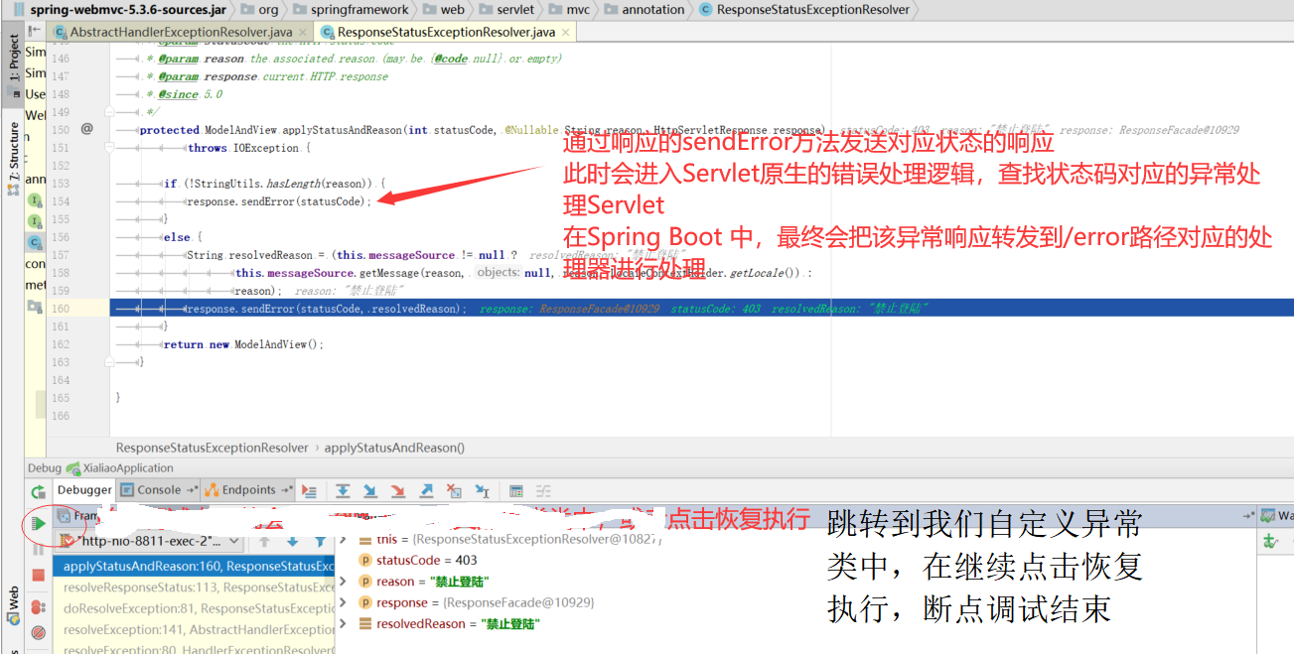This screenshot has height=654, width=1294.
Task: Switch to the Console tab
Action: click(x=158, y=489)
